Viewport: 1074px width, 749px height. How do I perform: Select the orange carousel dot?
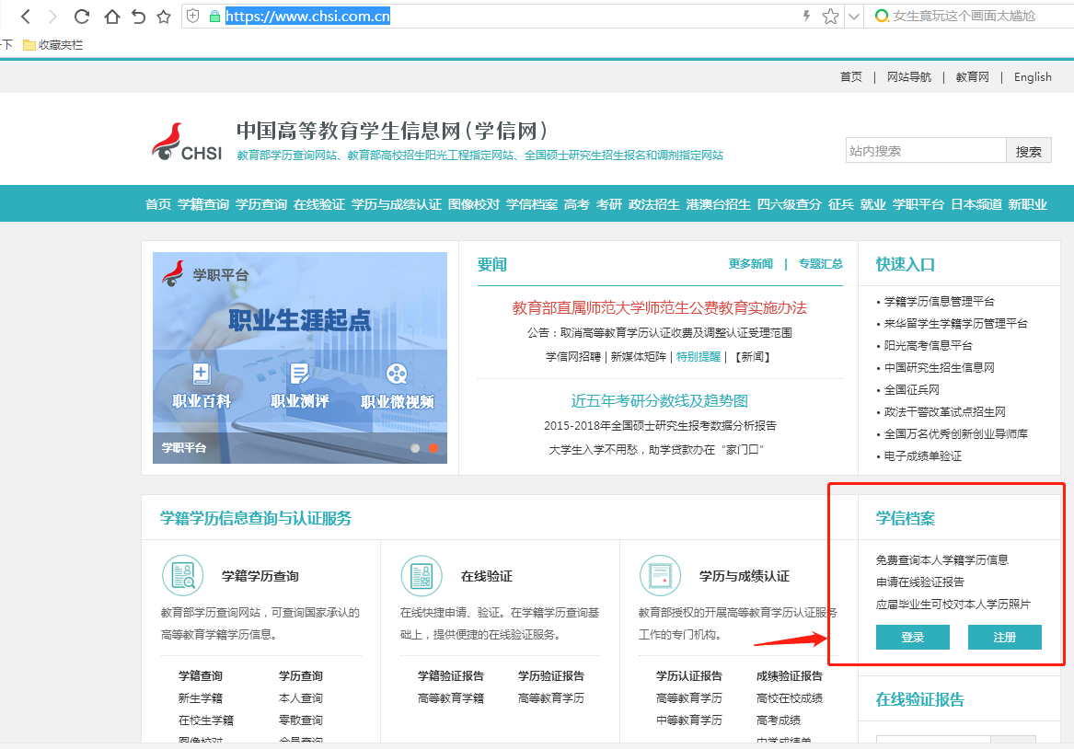[433, 448]
